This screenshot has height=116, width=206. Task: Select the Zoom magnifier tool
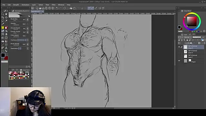3,14
